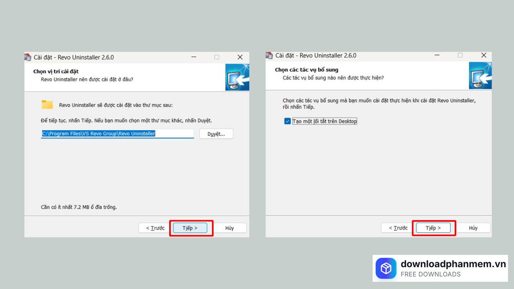Click Hủy in the additional tasks dialog

pos(473,228)
